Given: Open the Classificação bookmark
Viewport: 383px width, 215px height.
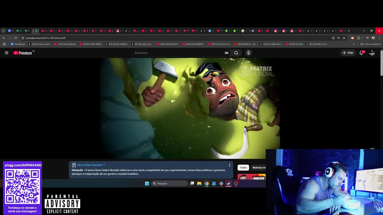Looking at the screenshot, I should point(18,44).
